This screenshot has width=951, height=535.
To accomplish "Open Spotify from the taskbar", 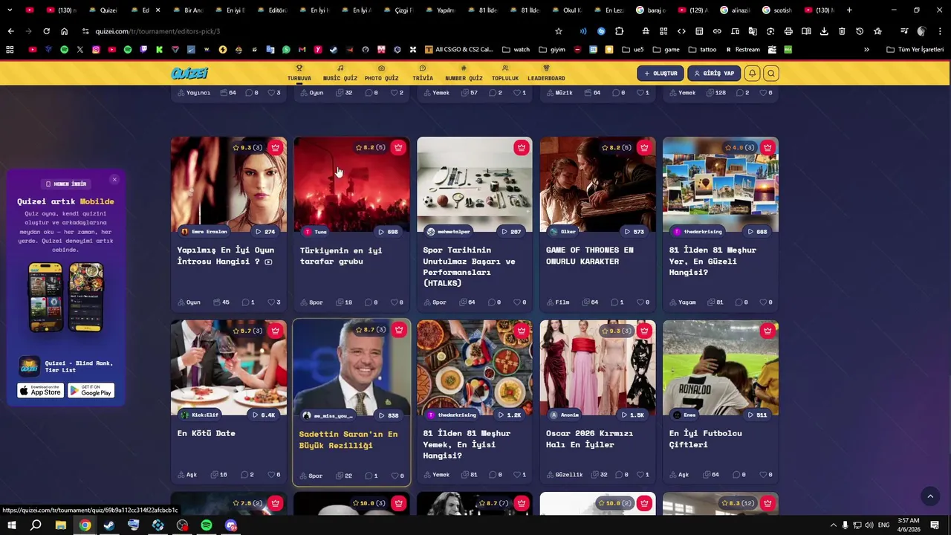I will click(207, 525).
